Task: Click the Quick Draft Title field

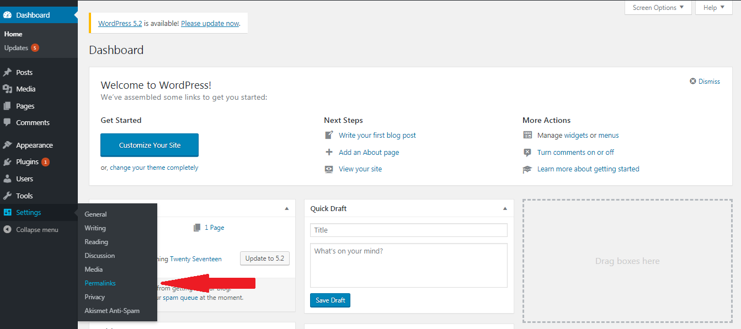Action: 409,230
